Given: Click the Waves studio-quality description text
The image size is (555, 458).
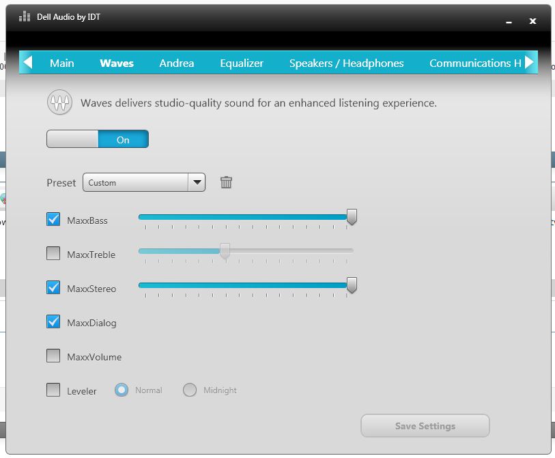Looking at the screenshot, I should click(x=259, y=103).
